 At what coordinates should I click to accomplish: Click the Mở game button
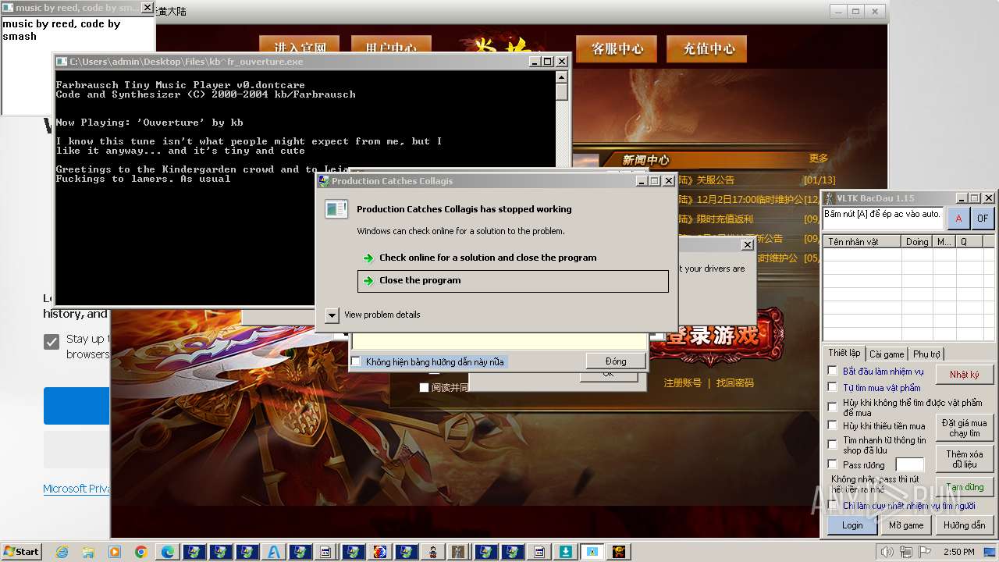[x=906, y=525]
